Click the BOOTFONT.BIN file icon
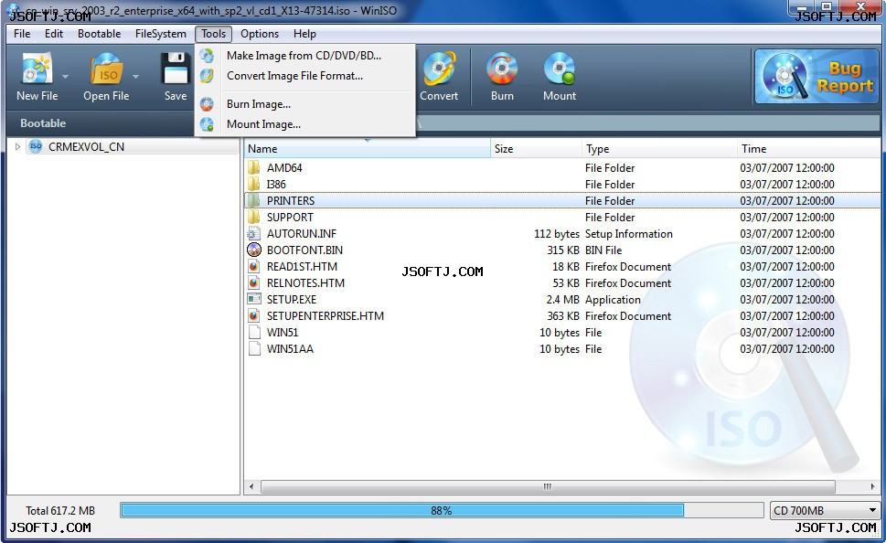Viewport: 886px width, 543px height. coord(254,250)
